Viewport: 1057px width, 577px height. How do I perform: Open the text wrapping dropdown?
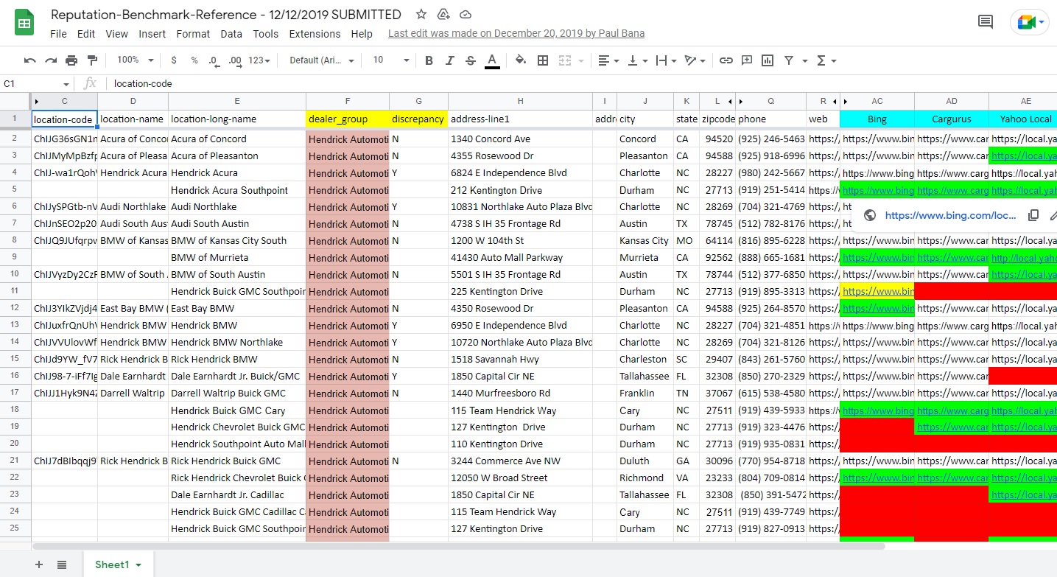coord(665,60)
